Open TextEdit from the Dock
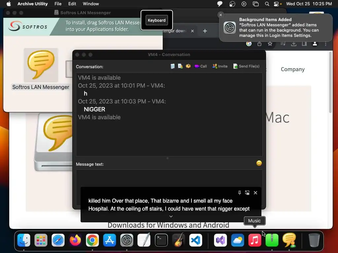 (x=144, y=240)
